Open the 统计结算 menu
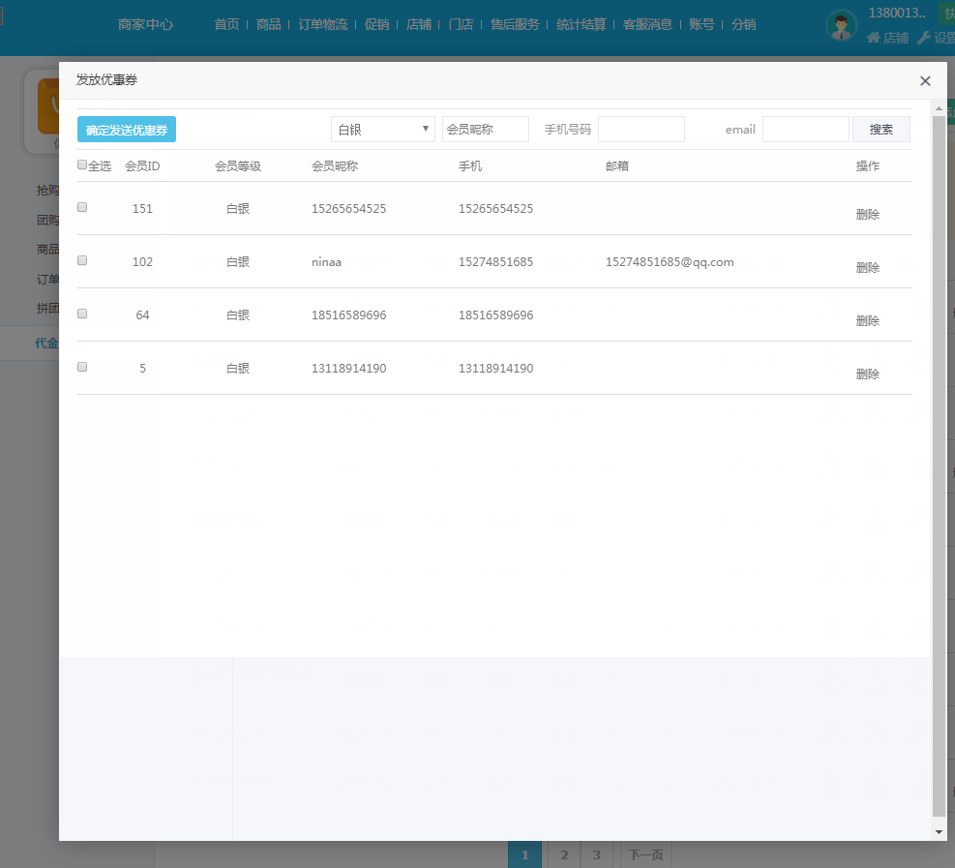The image size is (955, 868). 581,24
